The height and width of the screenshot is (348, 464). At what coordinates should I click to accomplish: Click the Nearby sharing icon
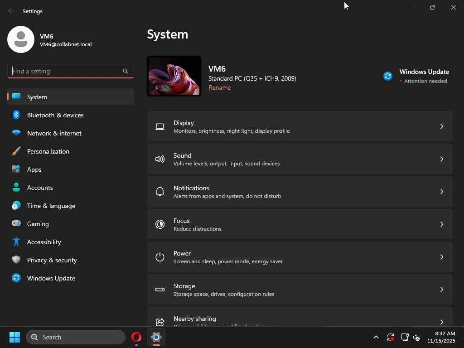160,322
